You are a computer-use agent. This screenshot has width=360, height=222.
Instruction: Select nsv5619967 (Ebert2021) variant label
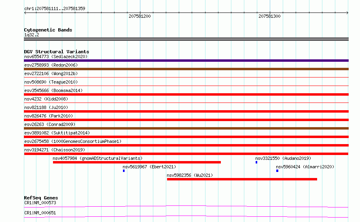coord(149,167)
